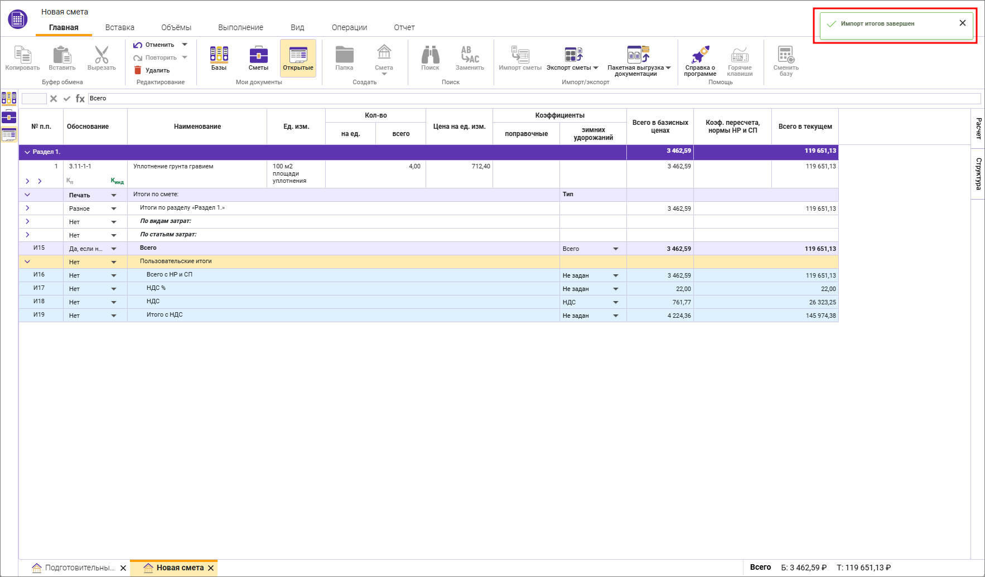Click the Отменить undo arrow icon
The height and width of the screenshot is (577, 985).
coord(138,45)
